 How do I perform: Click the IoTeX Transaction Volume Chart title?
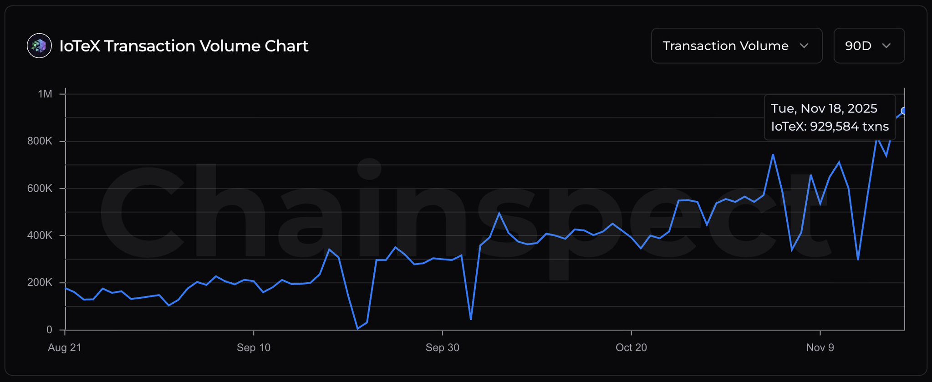pyautogui.click(x=183, y=46)
